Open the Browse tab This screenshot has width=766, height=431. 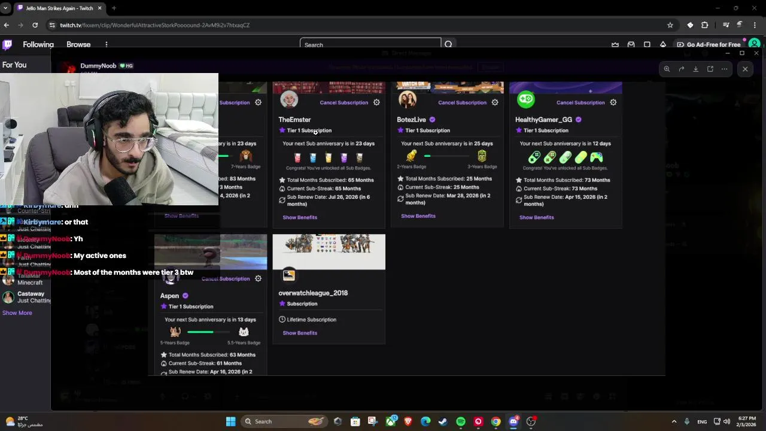[78, 44]
